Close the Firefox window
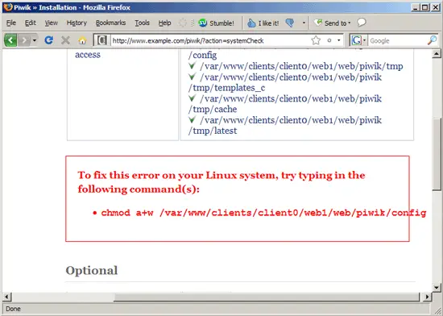Screen dimensions: 443x316 436,7
